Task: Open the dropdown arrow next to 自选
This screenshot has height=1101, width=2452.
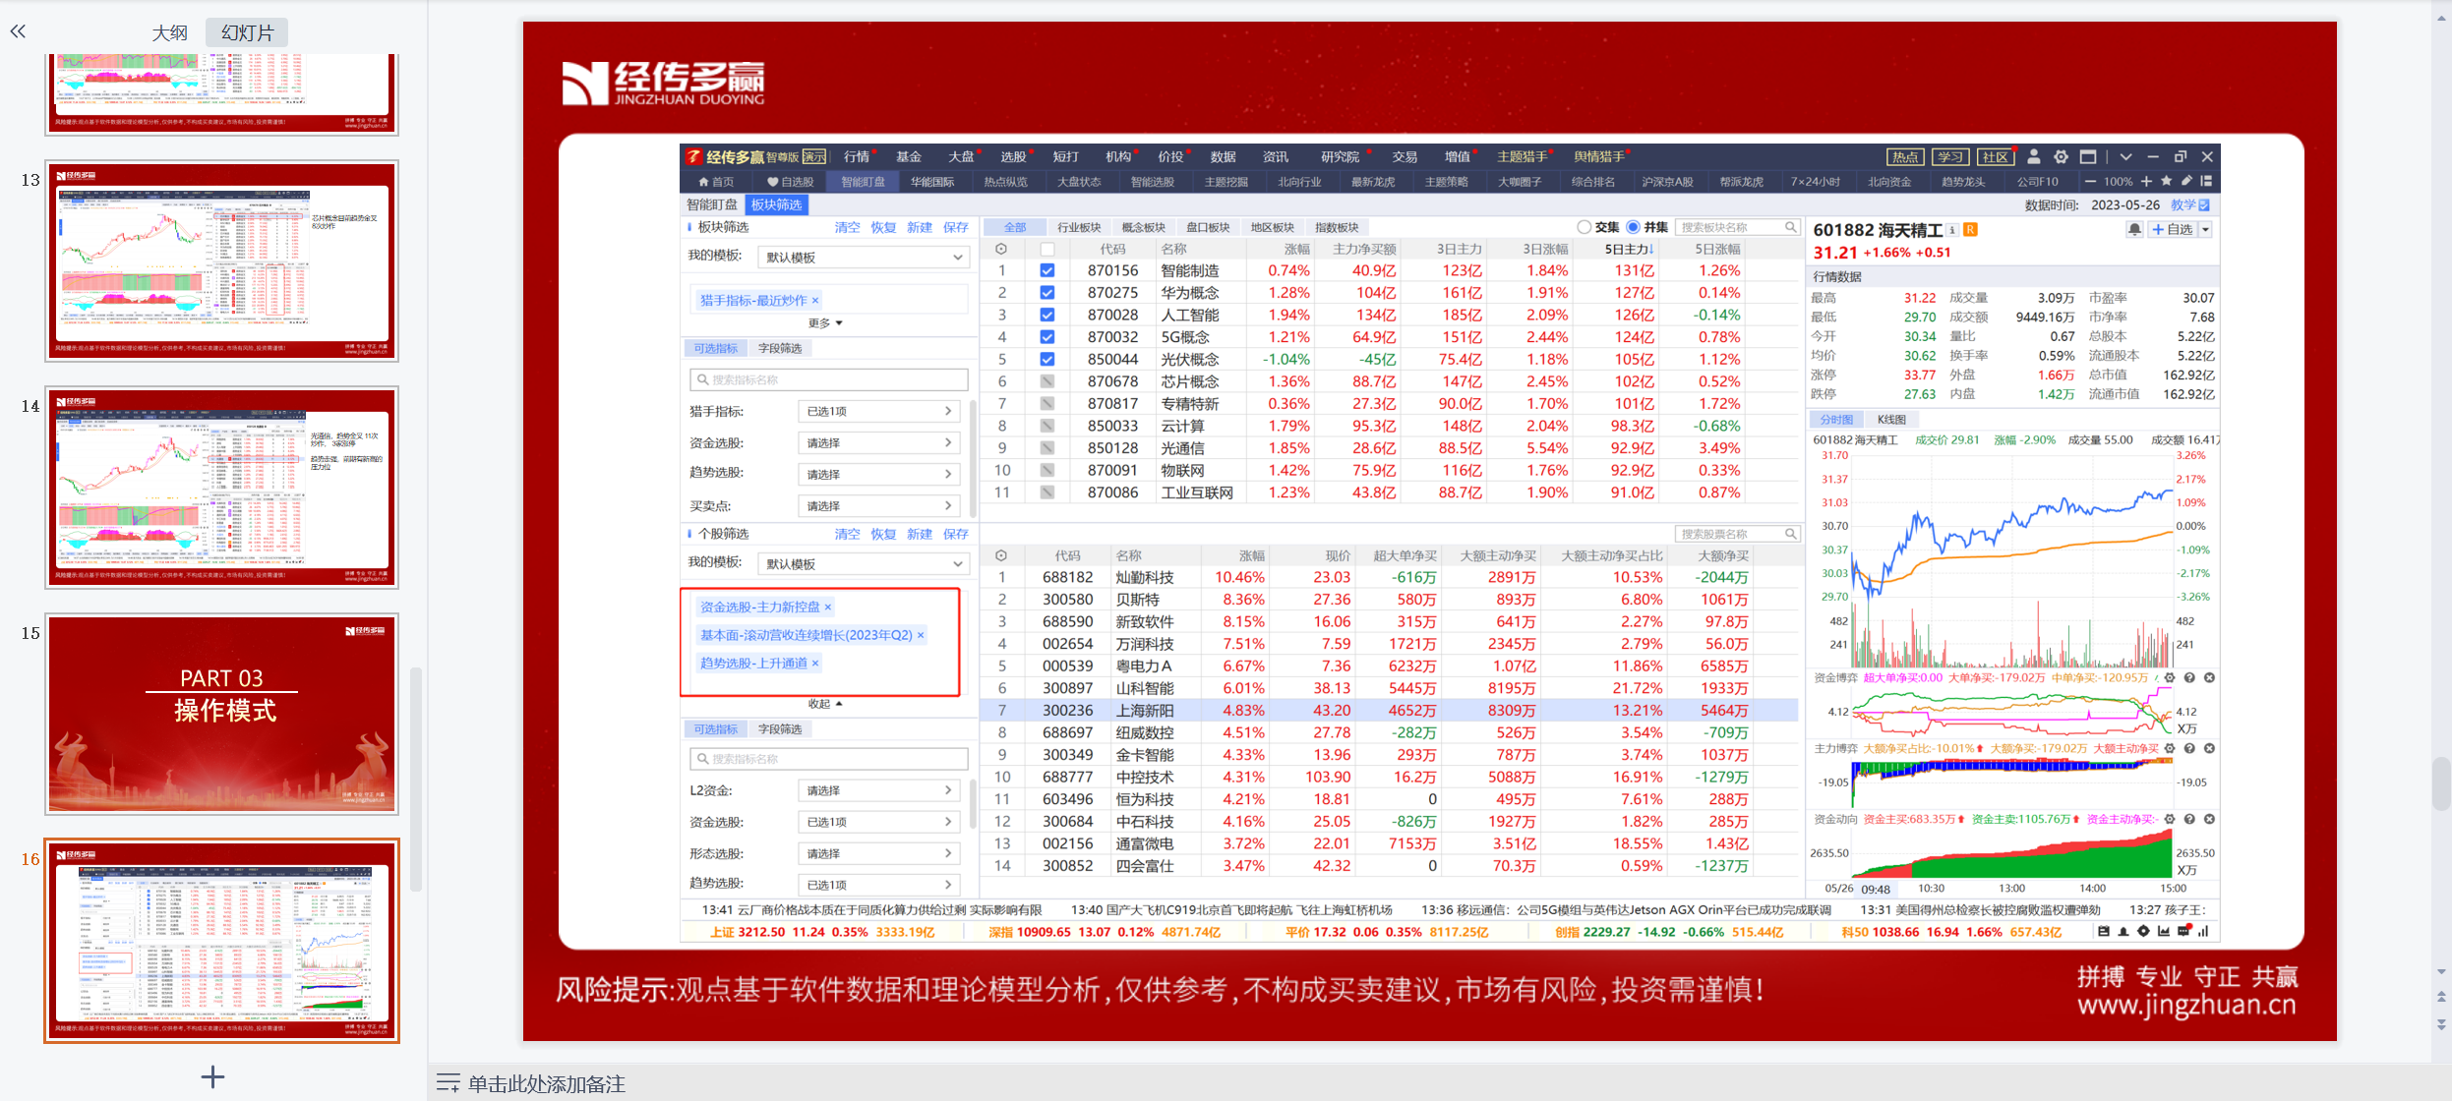Action: pos(2205,229)
